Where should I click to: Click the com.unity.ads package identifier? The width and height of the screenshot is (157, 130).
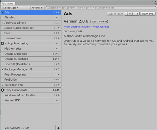pos(73,31)
